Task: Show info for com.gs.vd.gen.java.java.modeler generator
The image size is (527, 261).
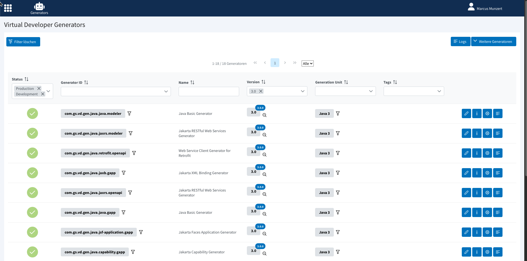Action: coord(477,113)
